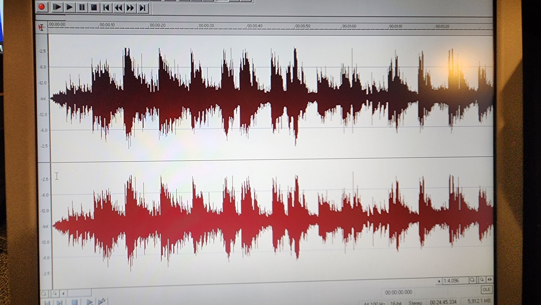The image size is (541, 305).
Task: Click the 00:00:40 mark on the time ruler
Action: [255, 26]
